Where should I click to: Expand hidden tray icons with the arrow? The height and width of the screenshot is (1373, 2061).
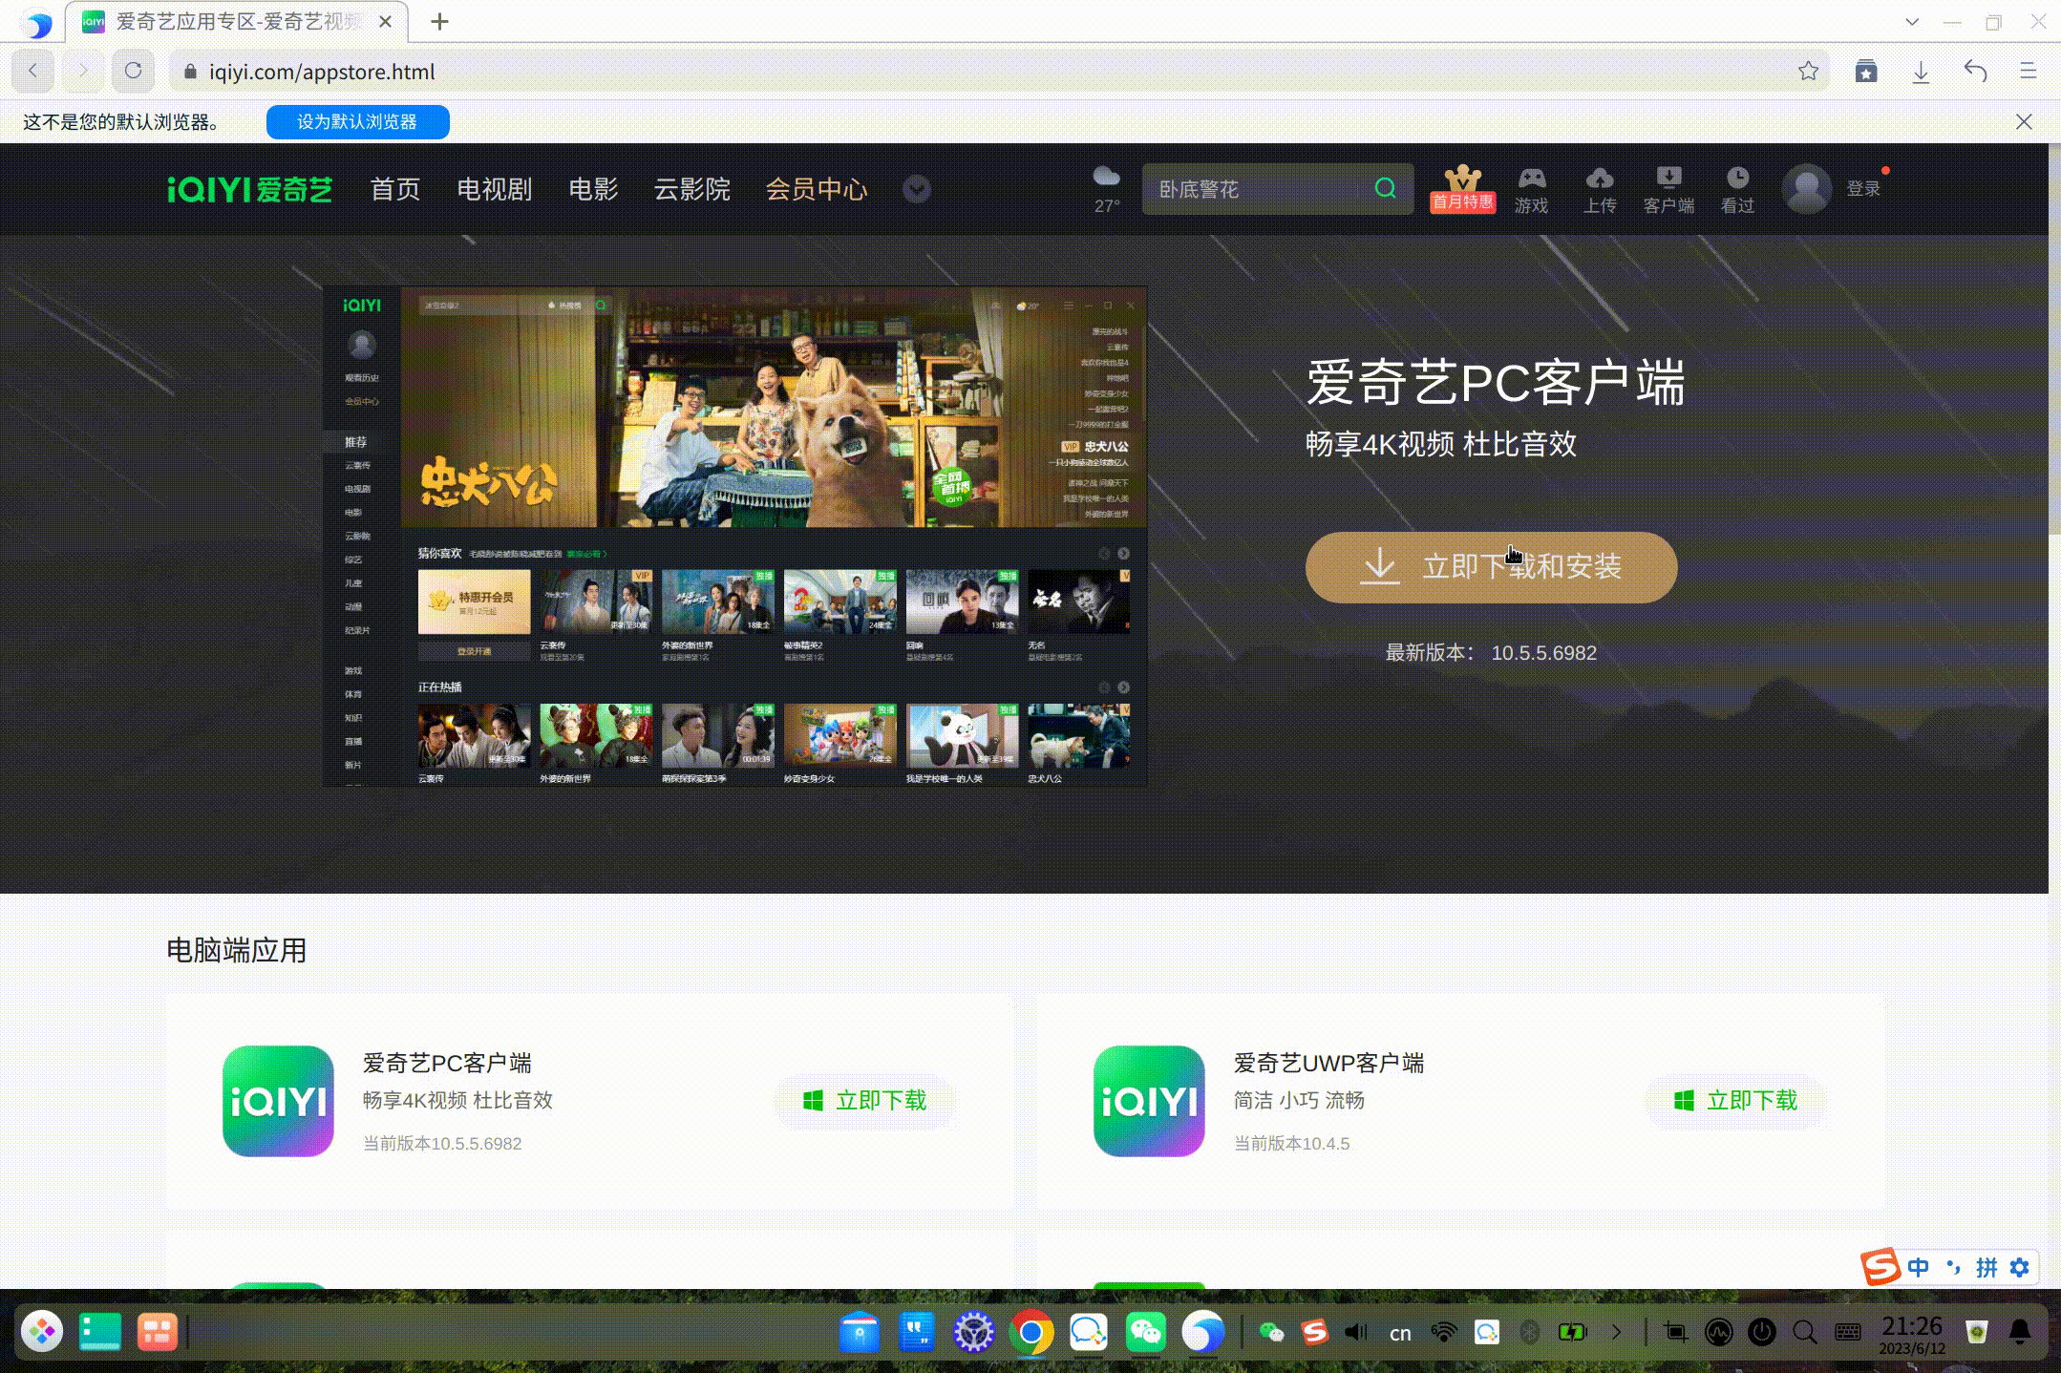tap(1616, 1332)
